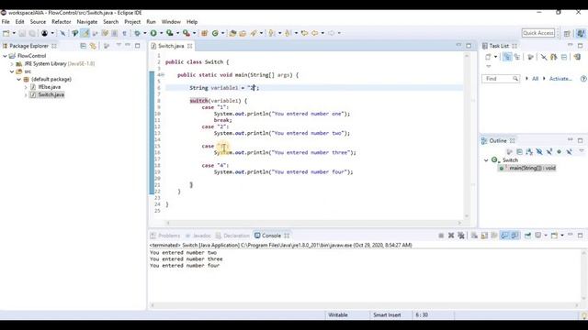
Task: Click the editor vertical scrollbar
Action: click(x=467, y=135)
